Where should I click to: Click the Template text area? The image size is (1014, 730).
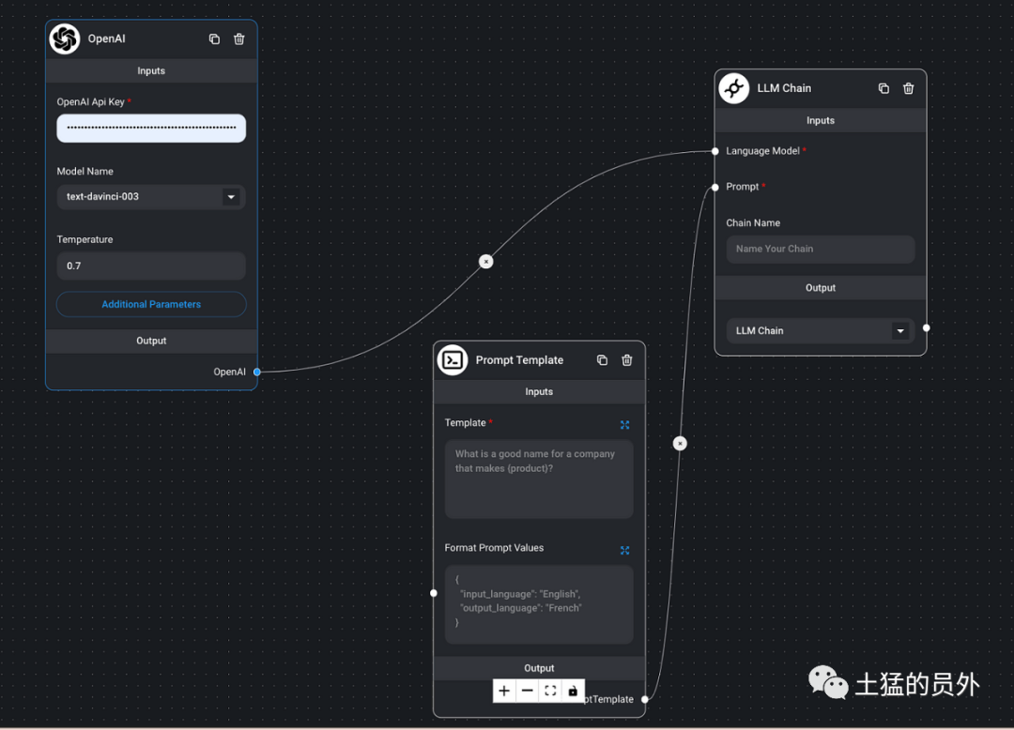pyautogui.click(x=539, y=479)
